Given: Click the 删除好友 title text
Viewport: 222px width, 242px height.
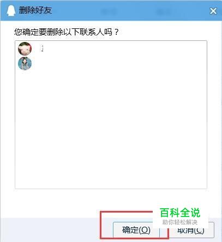Looking at the screenshot, I should (35, 10).
